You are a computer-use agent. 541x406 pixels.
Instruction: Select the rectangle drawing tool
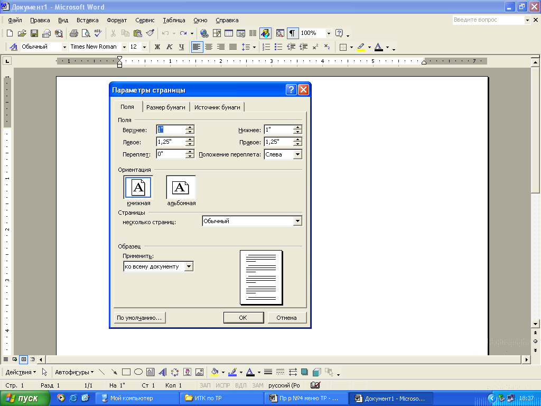tap(126, 372)
